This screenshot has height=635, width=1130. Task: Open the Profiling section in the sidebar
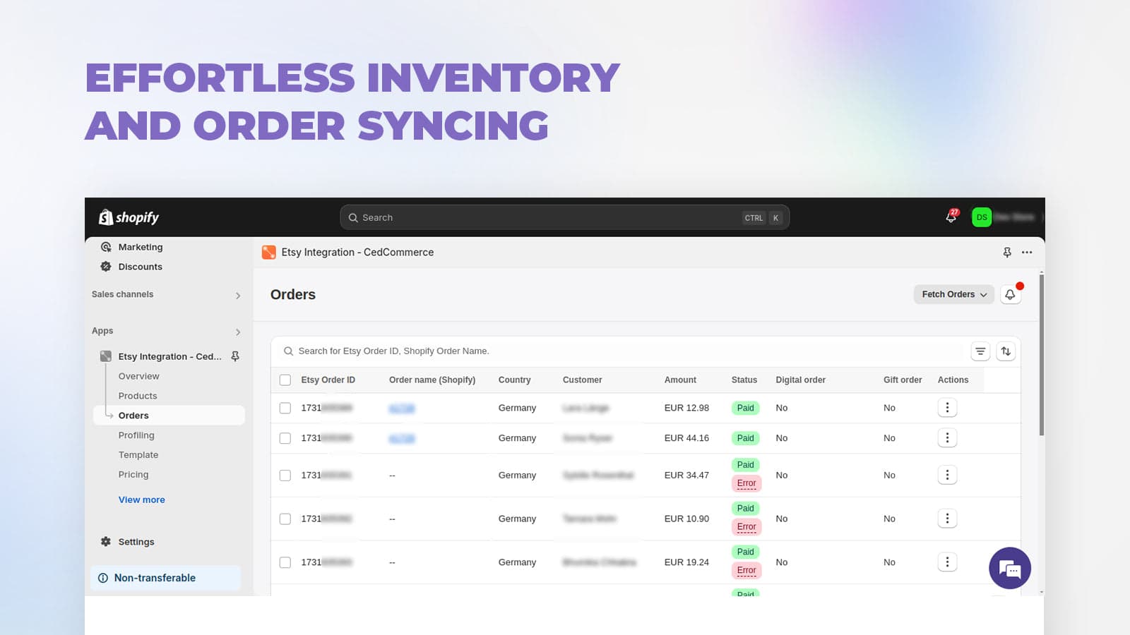click(x=136, y=435)
